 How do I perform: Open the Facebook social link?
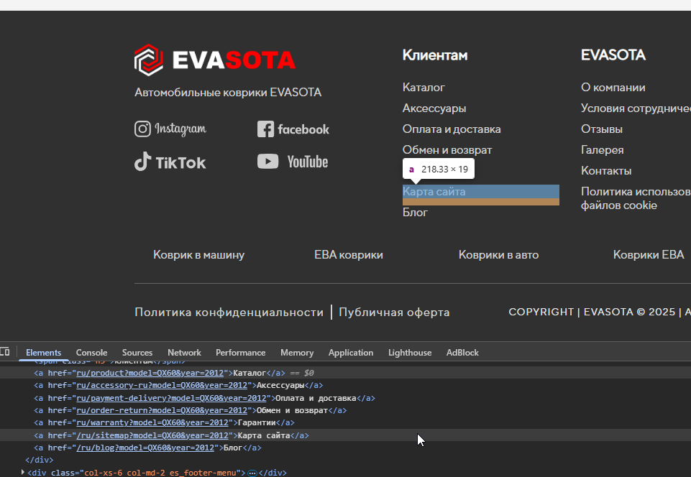293,129
